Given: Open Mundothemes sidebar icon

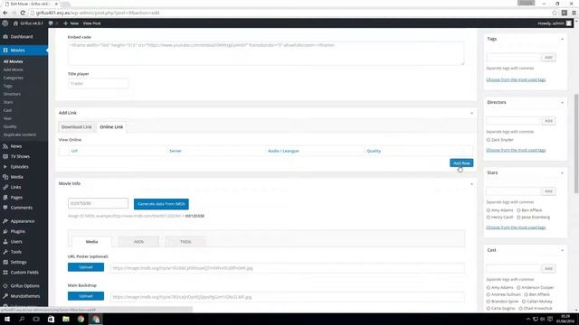Looking at the screenshot, I should tap(5, 296).
